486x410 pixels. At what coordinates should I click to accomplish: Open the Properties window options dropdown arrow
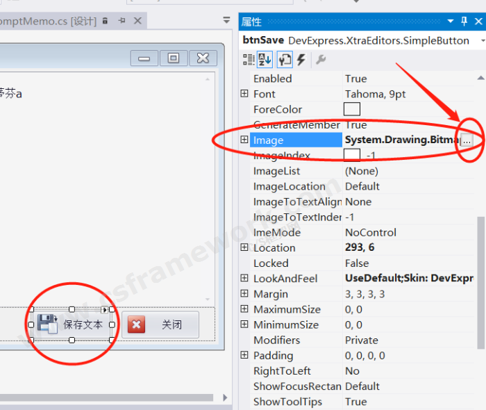point(451,22)
